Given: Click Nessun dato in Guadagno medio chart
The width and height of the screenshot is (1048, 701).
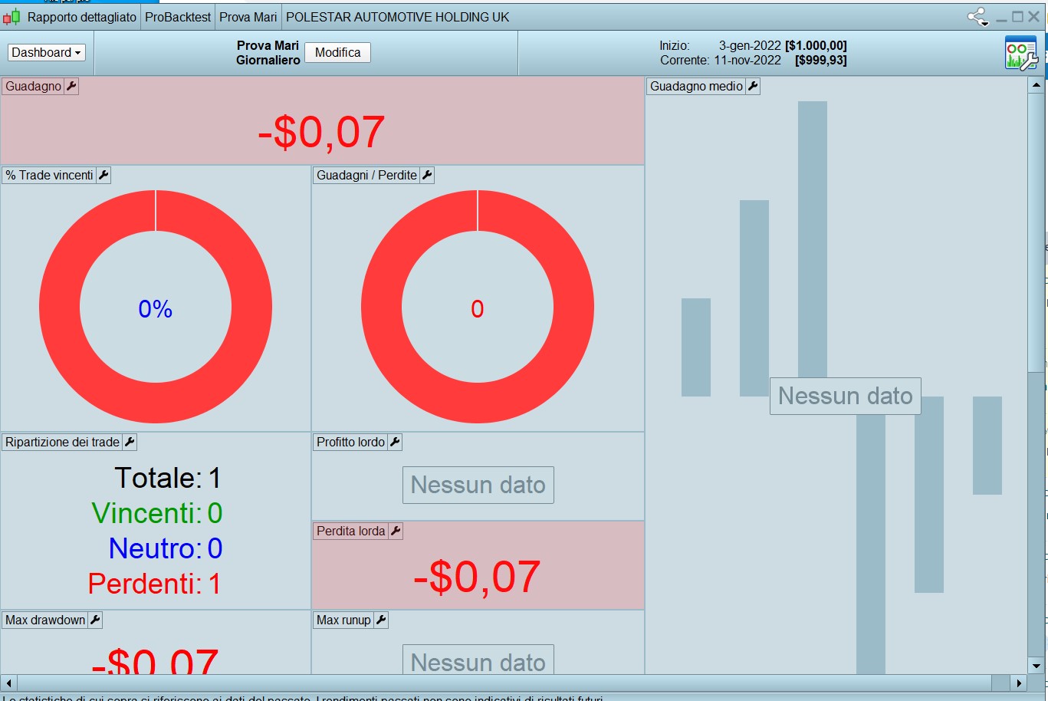Looking at the screenshot, I should (846, 397).
